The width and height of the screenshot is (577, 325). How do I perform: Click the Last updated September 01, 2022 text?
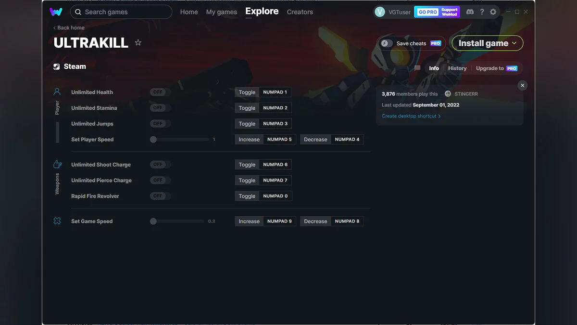420,105
